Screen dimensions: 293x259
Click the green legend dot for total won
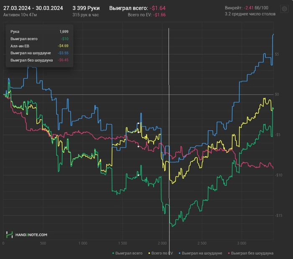point(113,253)
